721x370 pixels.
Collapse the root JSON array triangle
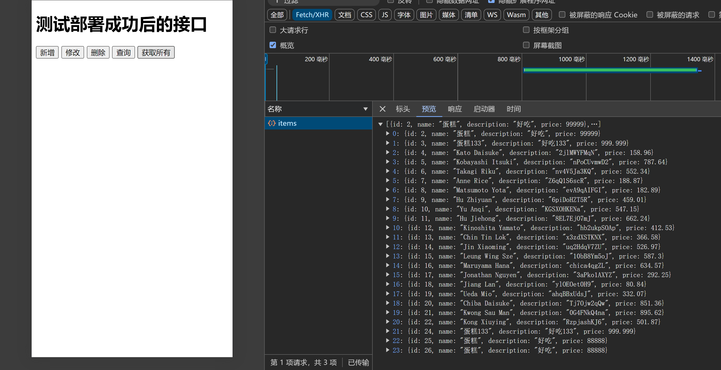[x=380, y=124]
